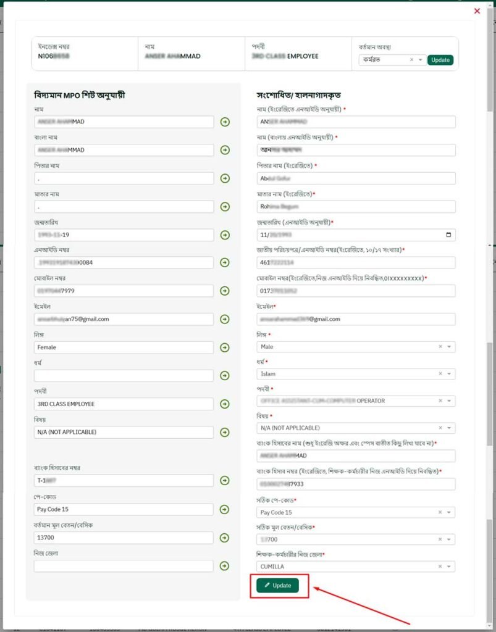Copy father's name with arrow icon
This screenshot has height=632, width=496.
(x=225, y=178)
